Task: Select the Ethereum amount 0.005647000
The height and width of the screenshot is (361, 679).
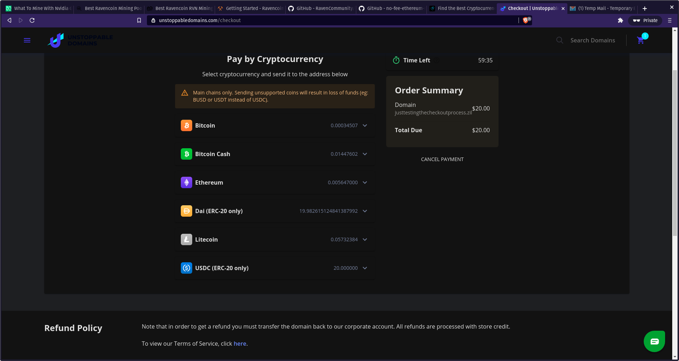Action: [343, 182]
